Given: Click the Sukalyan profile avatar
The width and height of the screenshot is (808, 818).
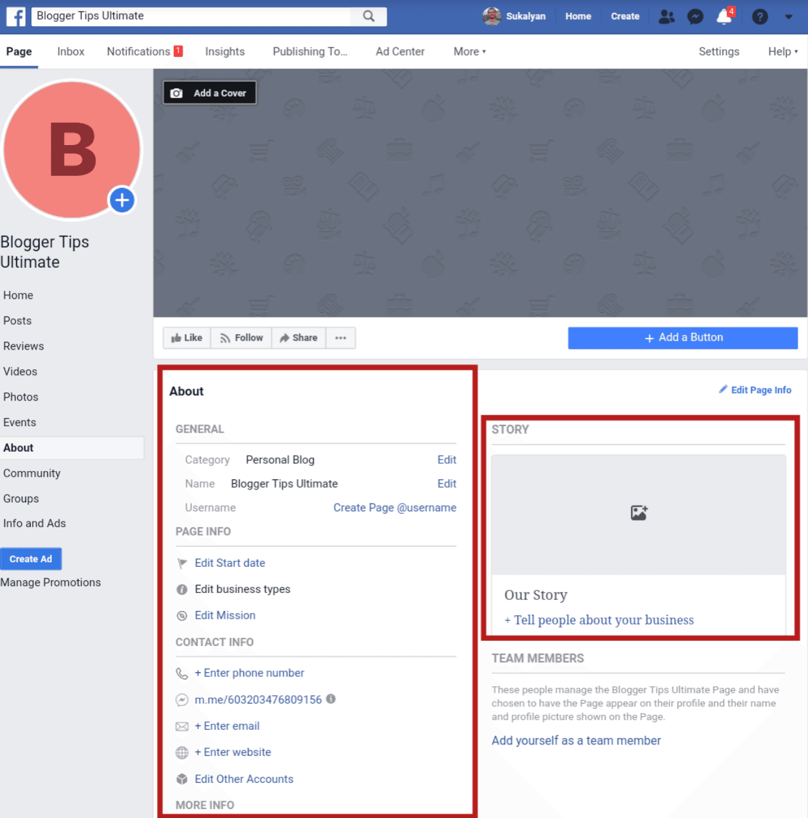Looking at the screenshot, I should (492, 17).
